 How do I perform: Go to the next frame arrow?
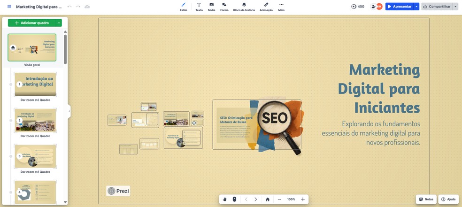256,199
